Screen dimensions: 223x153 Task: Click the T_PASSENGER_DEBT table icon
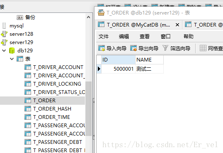28,142
